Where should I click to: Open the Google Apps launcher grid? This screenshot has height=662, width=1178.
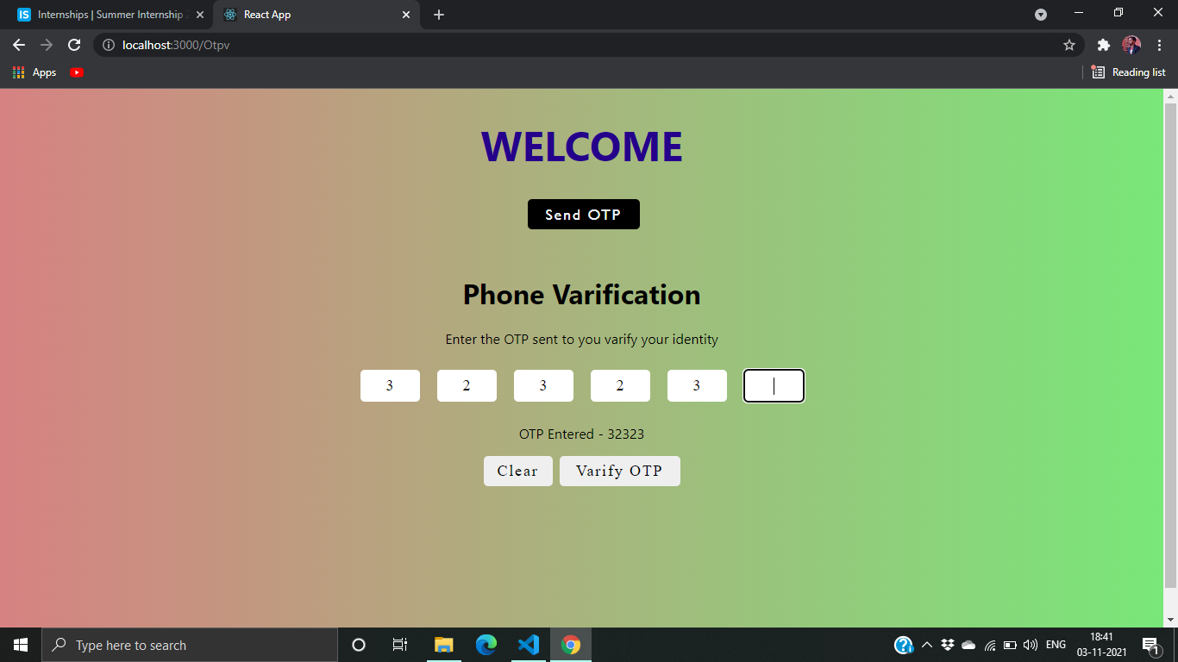[18, 72]
